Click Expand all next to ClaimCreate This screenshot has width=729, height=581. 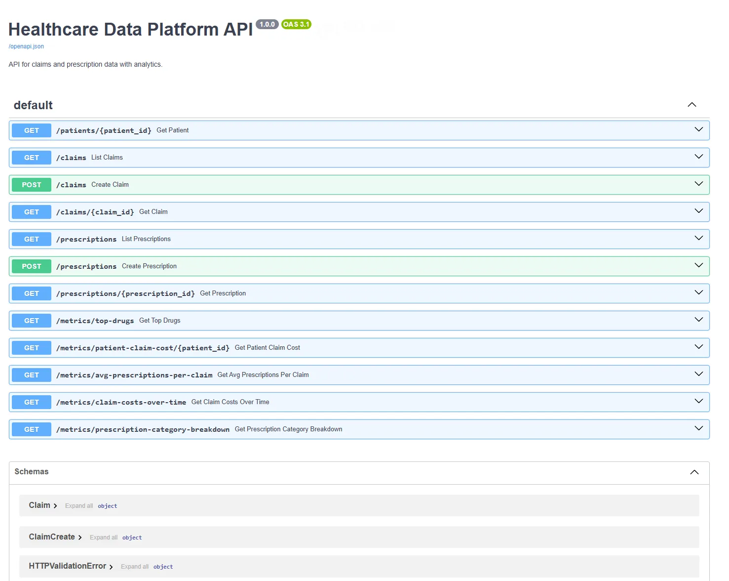tap(104, 538)
